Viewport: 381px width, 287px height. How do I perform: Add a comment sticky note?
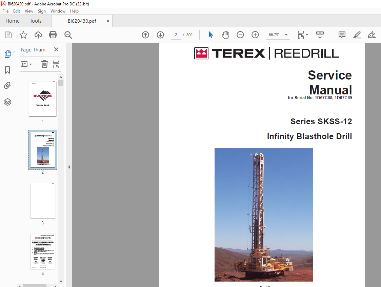(342, 35)
